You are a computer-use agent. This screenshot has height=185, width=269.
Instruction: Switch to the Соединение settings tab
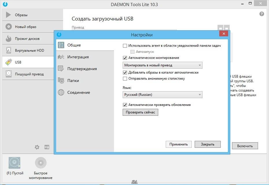click(x=85, y=92)
